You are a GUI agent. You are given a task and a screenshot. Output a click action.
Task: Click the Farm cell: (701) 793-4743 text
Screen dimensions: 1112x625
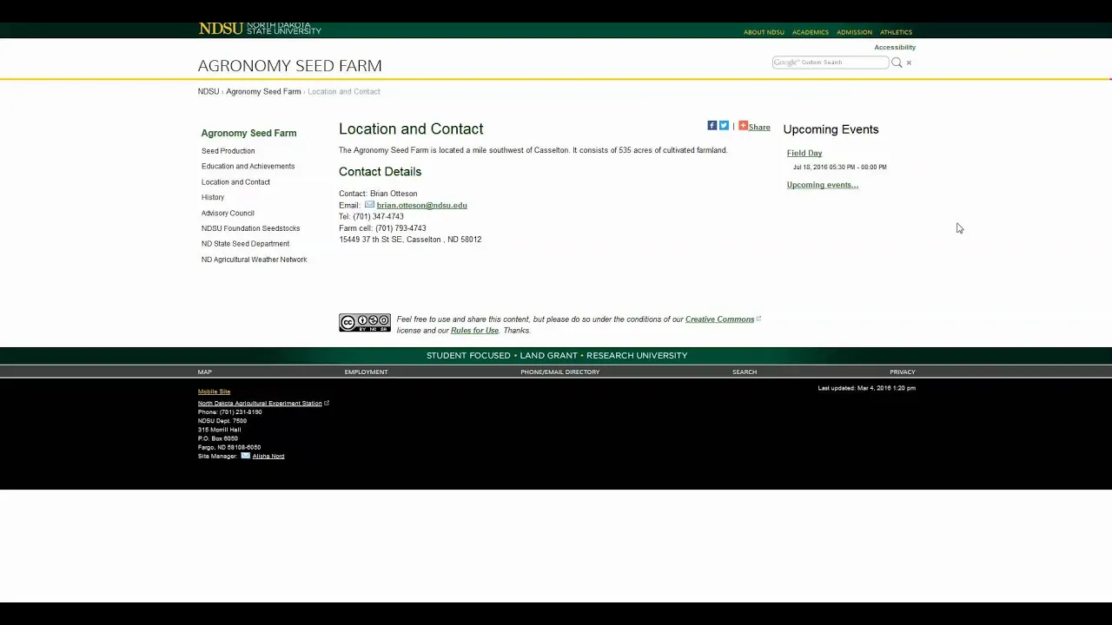[x=382, y=228]
